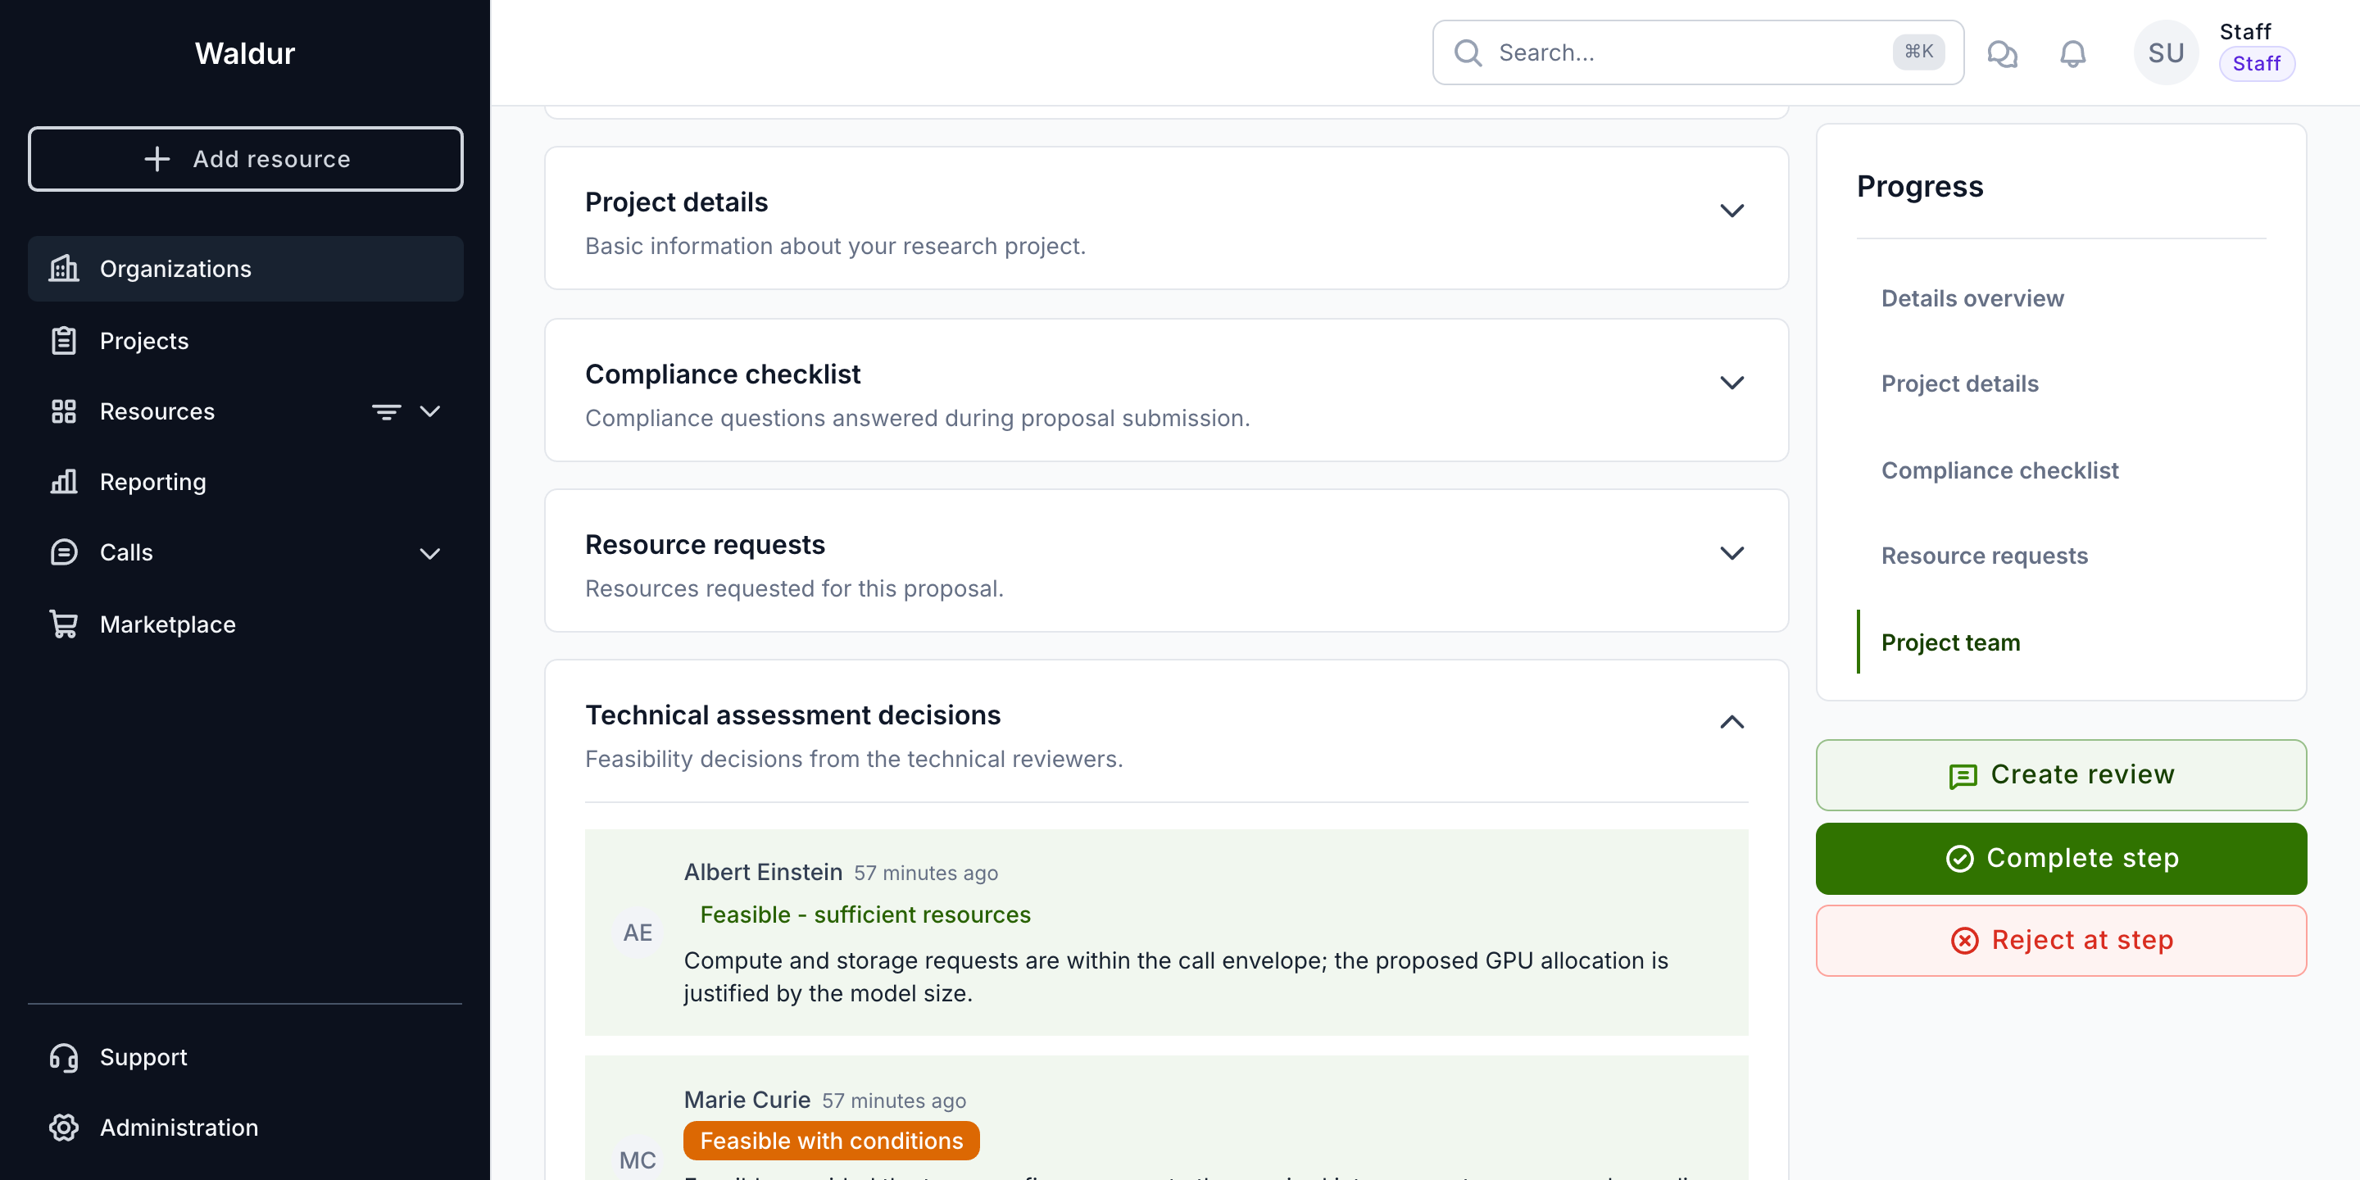Open the notifications bell
Viewport: 2360px width, 1180px height.
[x=2073, y=53]
